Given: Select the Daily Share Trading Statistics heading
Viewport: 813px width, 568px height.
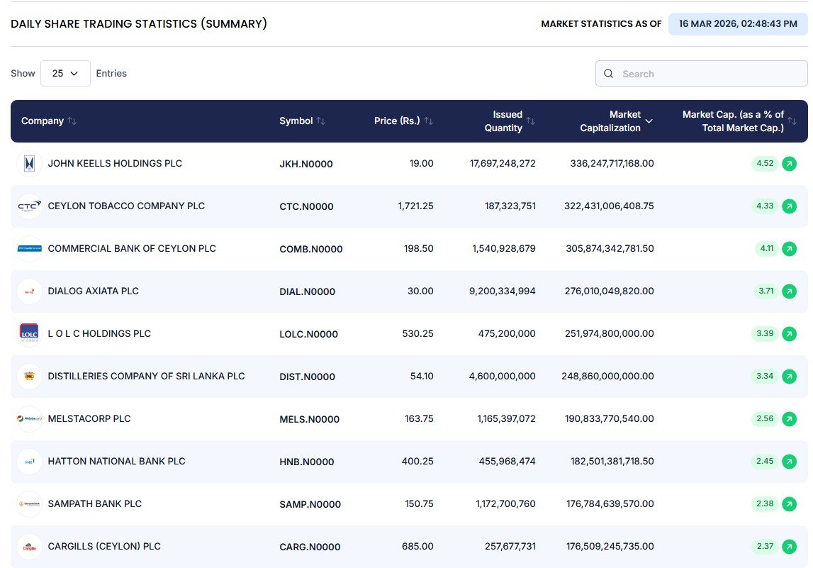Looking at the screenshot, I should click(x=139, y=23).
